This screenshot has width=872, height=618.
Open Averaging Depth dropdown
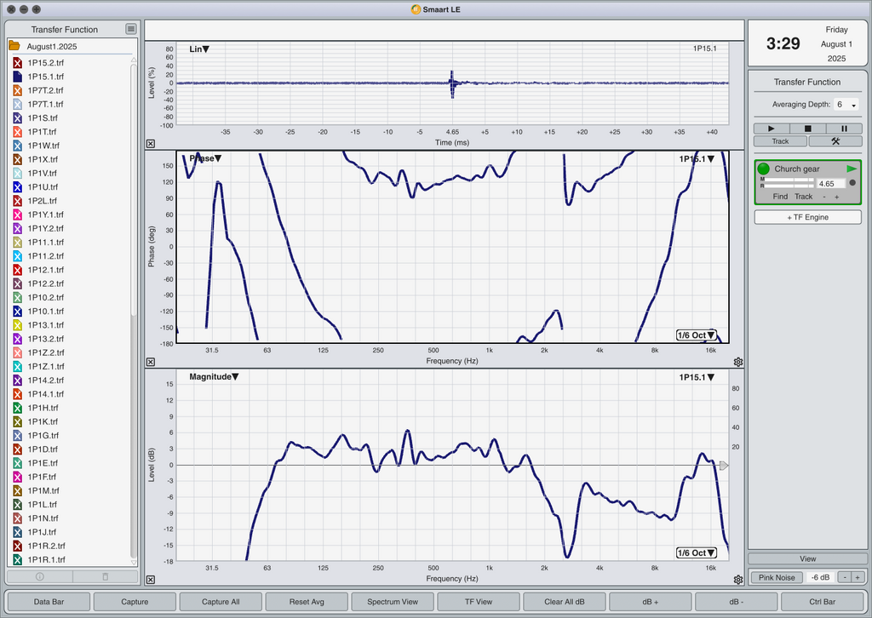[x=846, y=105]
